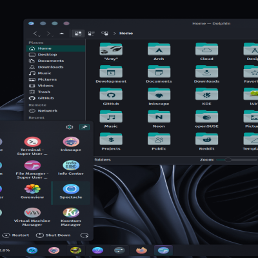Screen dimensions: 258x258
Task: Switch to Compact view mode
Action: coord(92,34)
